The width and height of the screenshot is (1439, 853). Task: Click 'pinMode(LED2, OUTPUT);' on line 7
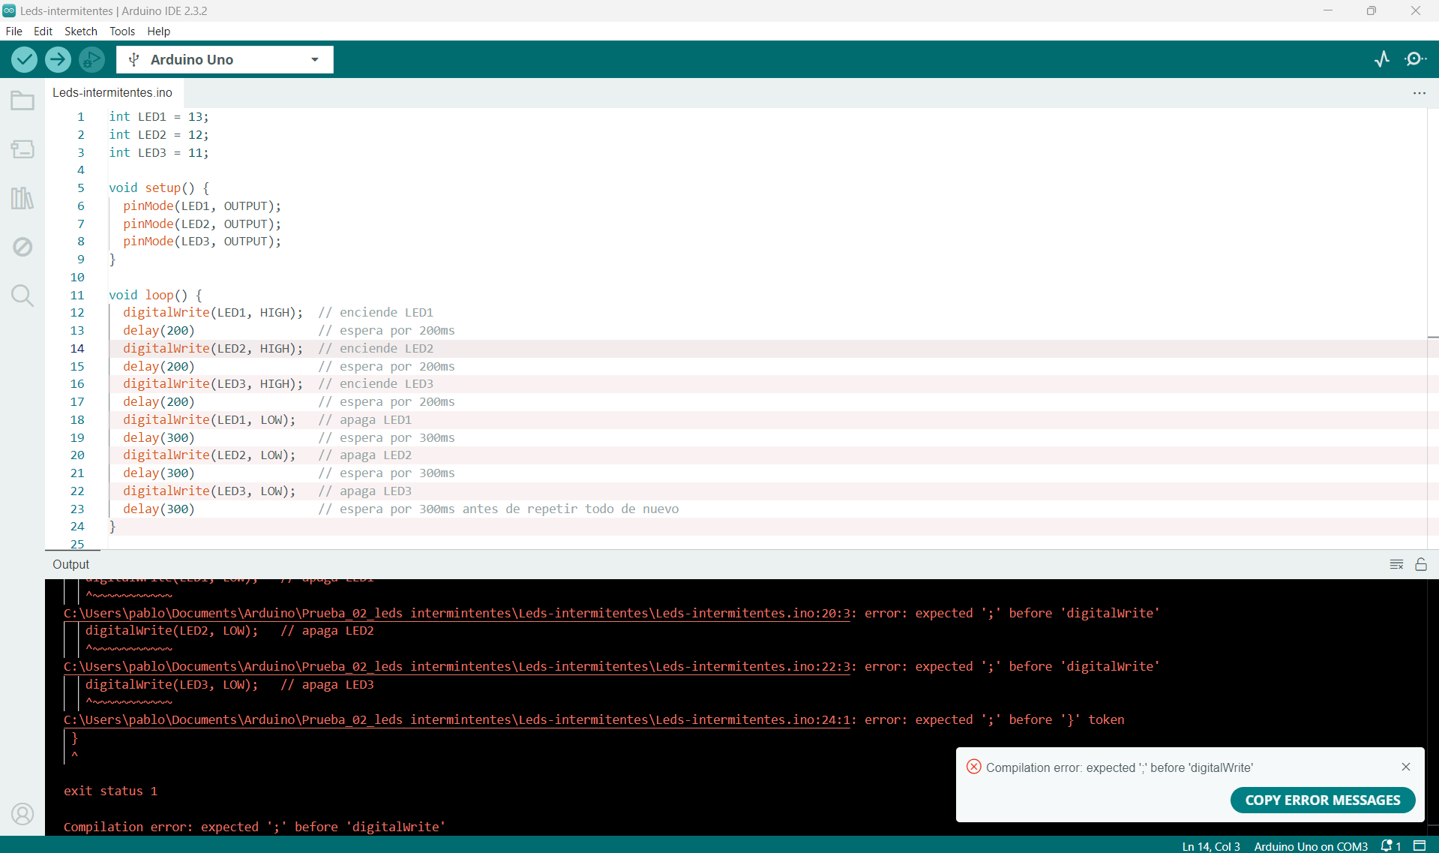202,224
